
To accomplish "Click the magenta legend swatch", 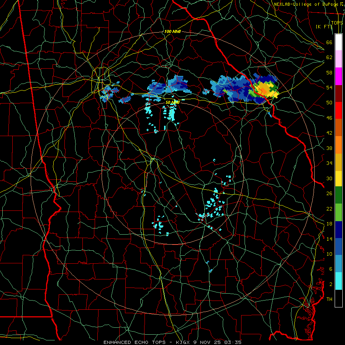I will click(338, 76).
